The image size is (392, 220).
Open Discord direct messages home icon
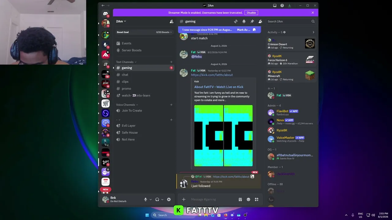(105, 14)
